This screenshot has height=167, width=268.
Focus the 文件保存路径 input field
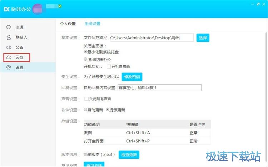pos(152,37)
